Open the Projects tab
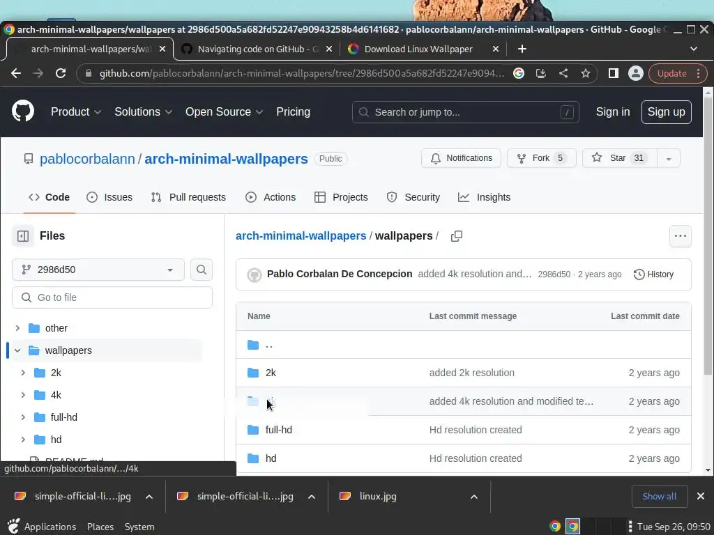 pyautogui.click(x=341, y=197)
